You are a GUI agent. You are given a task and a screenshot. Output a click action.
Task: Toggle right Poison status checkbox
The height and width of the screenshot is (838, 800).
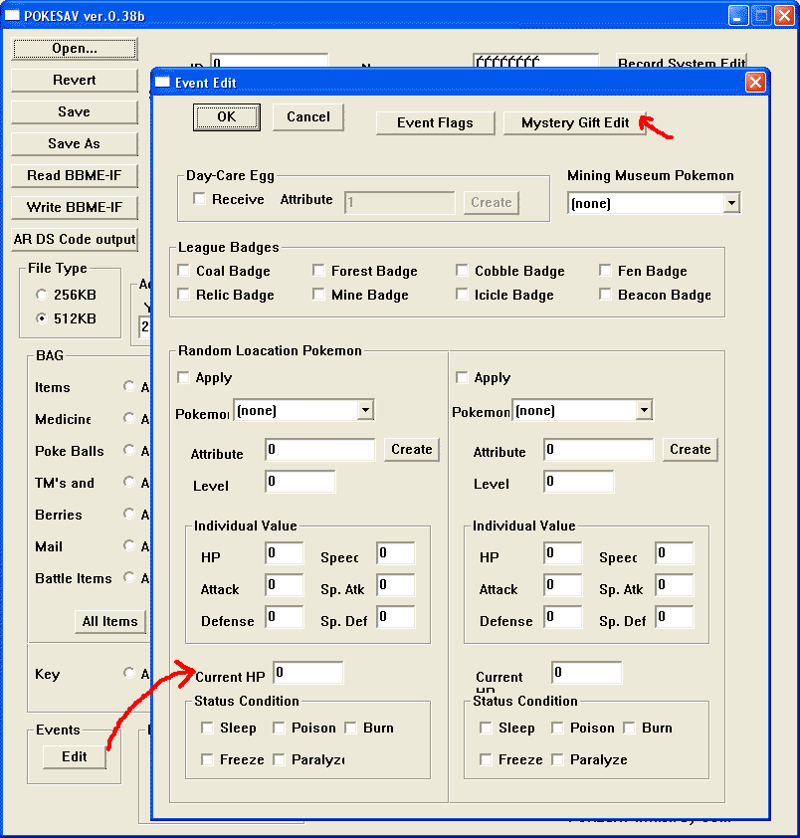coord(557,728)
